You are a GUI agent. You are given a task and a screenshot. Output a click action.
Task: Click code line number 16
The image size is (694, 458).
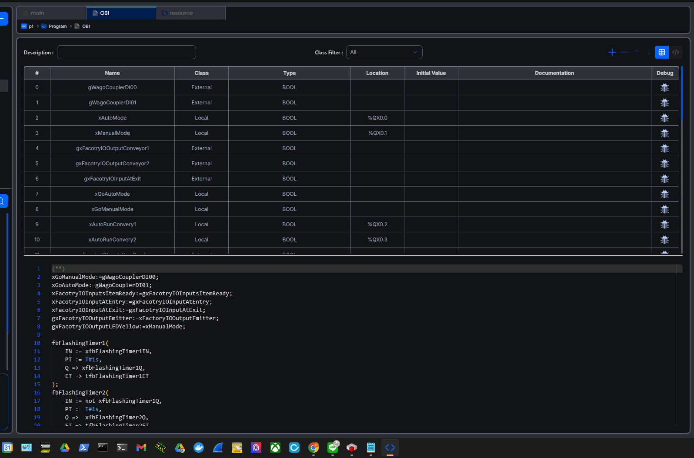coord(37,393)
